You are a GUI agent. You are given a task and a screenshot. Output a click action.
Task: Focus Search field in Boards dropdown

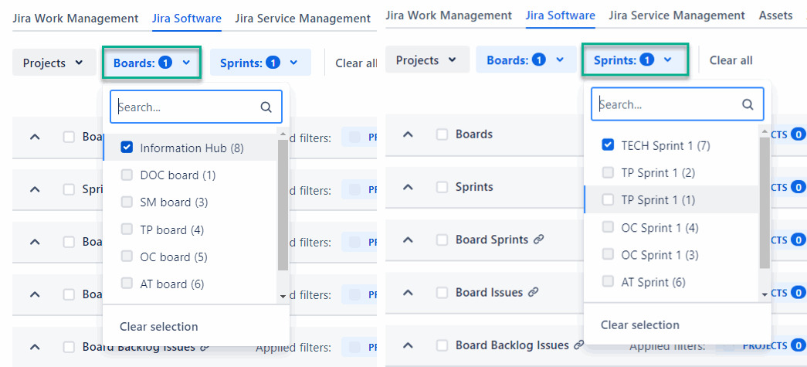pos(196,107)
